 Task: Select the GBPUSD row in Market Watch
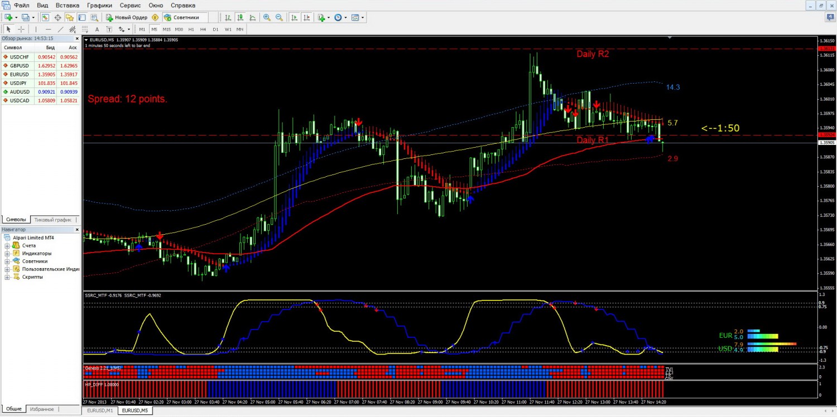click(x=40, y=65)
